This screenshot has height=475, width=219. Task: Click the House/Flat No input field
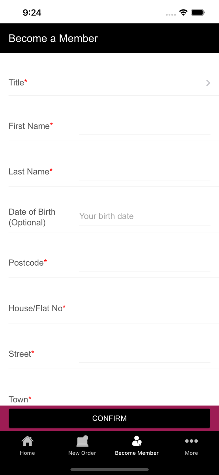144,309
